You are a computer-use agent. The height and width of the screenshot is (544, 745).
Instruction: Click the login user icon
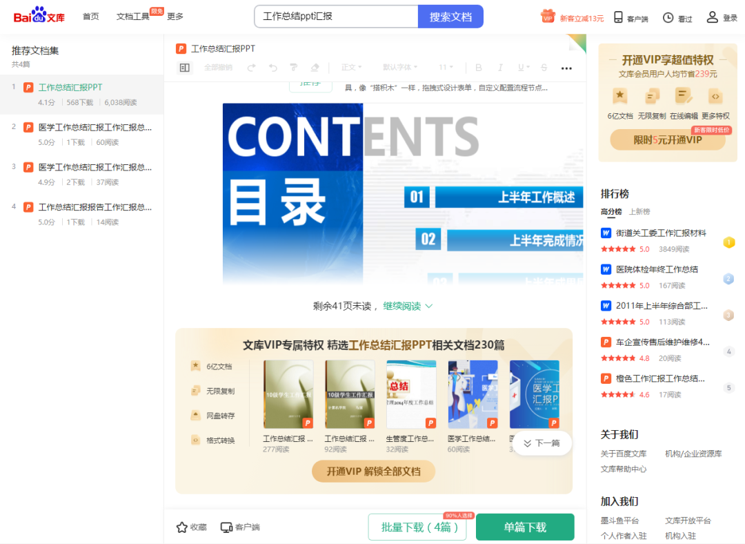click(712, 17)
